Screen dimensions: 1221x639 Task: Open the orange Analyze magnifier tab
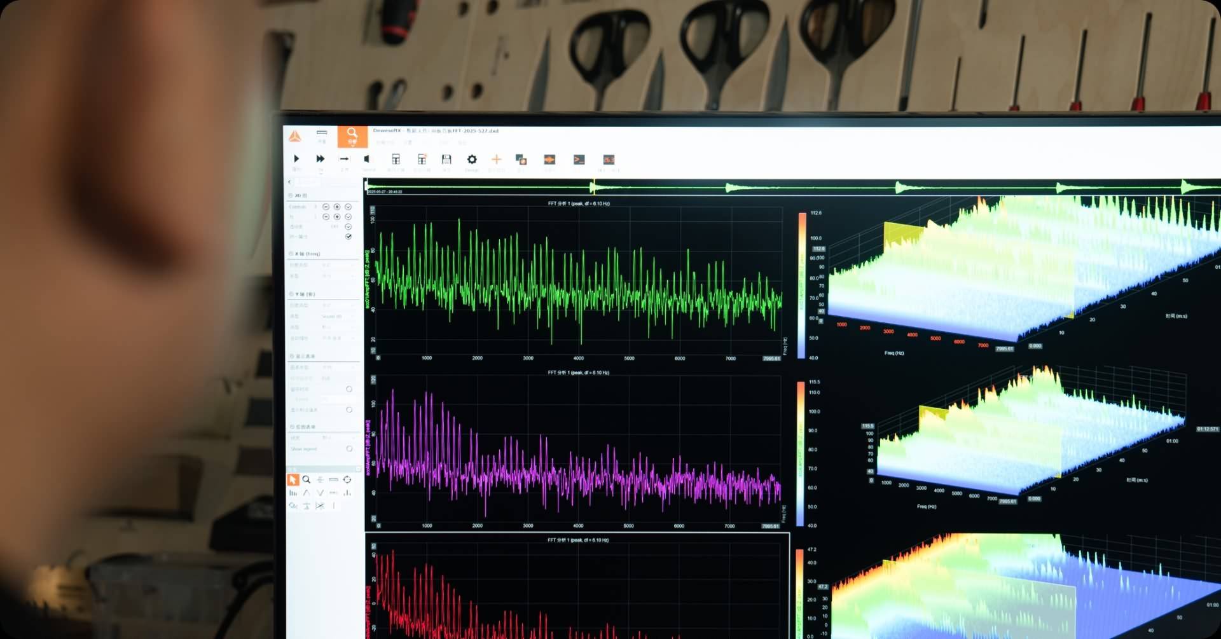(x=352, y=136)
